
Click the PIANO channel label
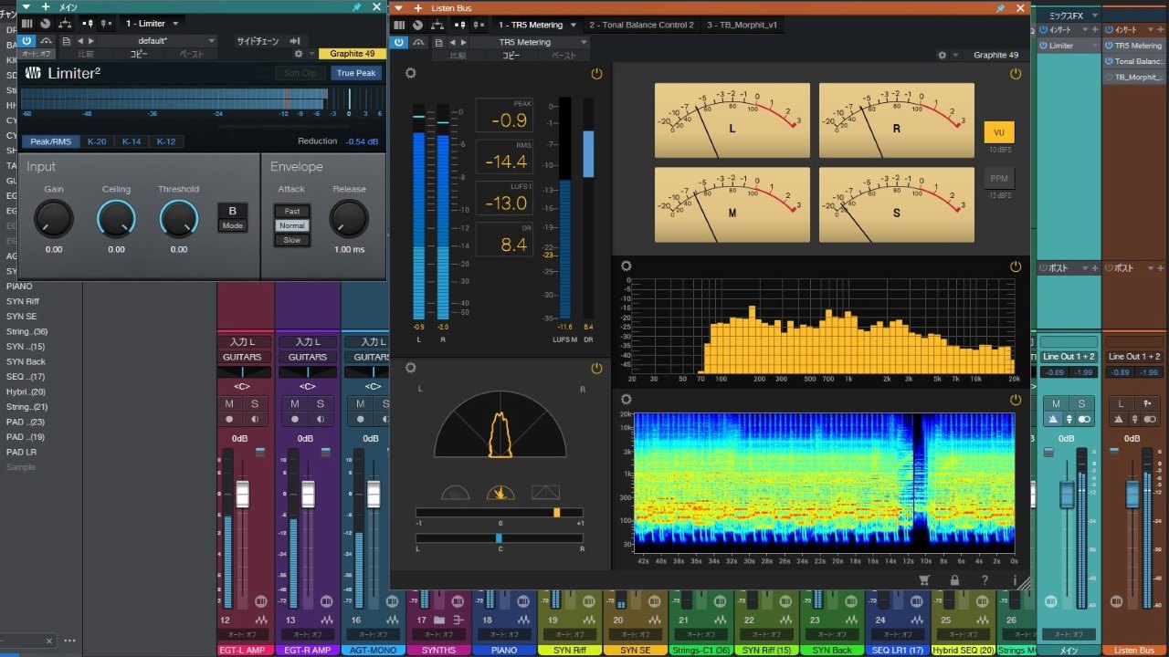[505, 650]
